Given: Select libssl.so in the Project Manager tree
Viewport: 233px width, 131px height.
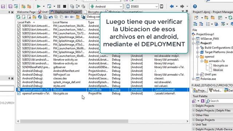Looking at the screenshot, I should pos(218,70).
